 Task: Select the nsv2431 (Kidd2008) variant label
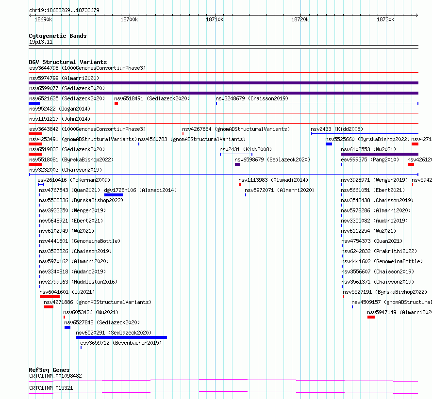point(246,149)
